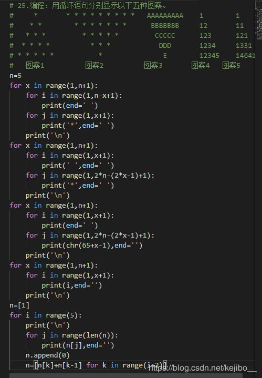Click the 'CCCCC' text in the comment
Image resolution: width=262 pixels, height=378 pixels.
pyautogui.click(x=165, y=36)
